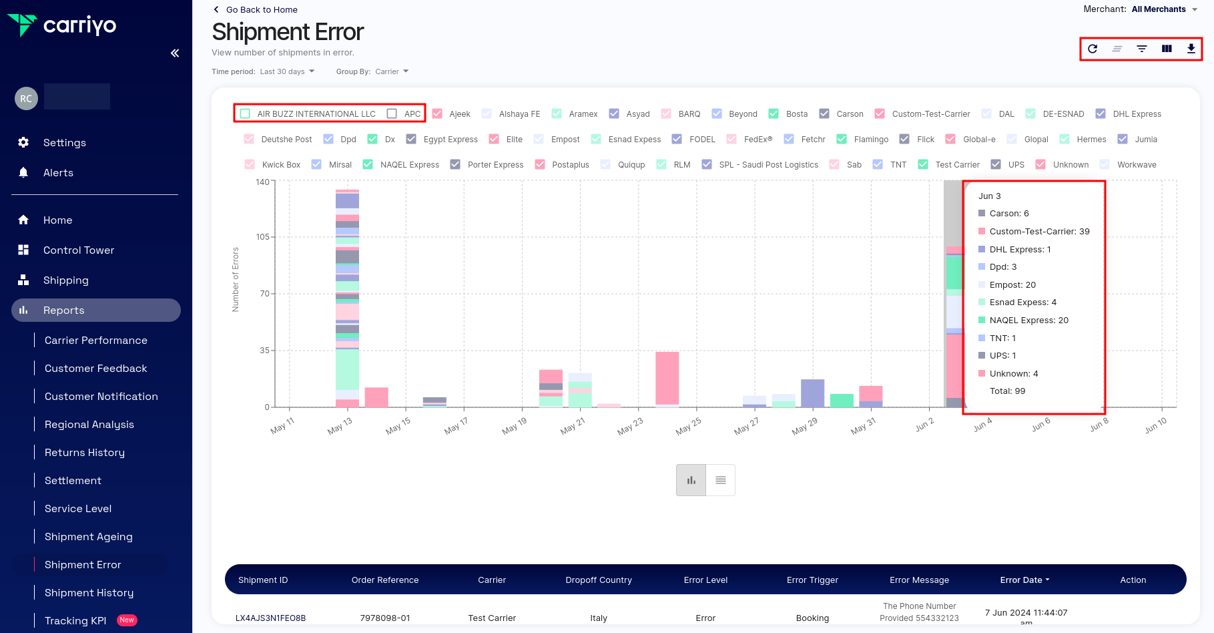Open the RC user avatar
The width and height of the screenshot is (1214, 633).
pyautogui.click(x=26, y=98)
